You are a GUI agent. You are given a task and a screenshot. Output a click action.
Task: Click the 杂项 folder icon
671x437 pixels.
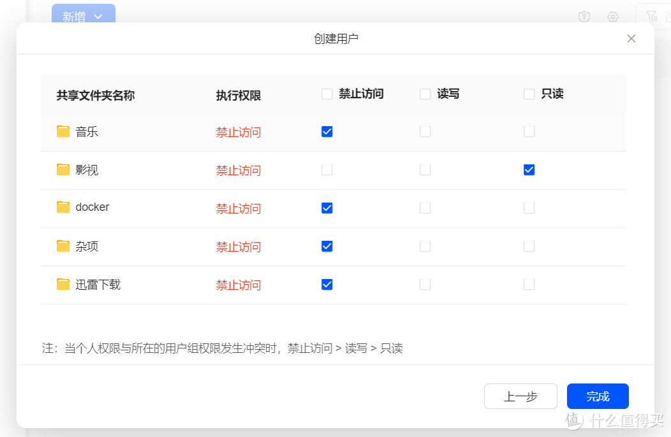63,246
